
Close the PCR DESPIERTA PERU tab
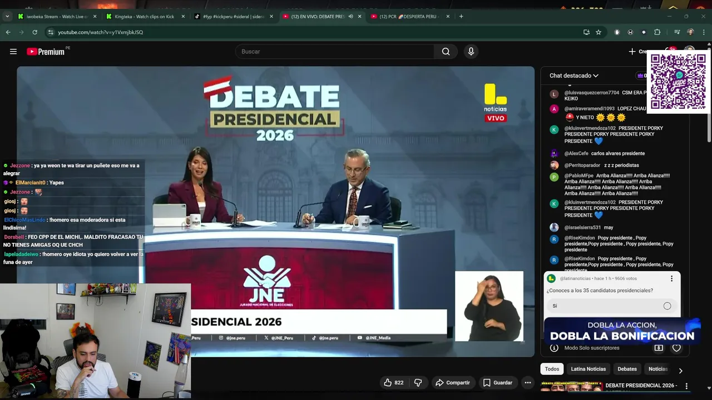point(448,16)
